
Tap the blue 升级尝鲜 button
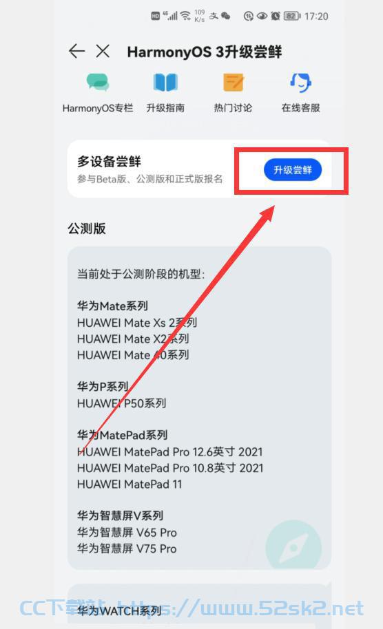(293, 170)
